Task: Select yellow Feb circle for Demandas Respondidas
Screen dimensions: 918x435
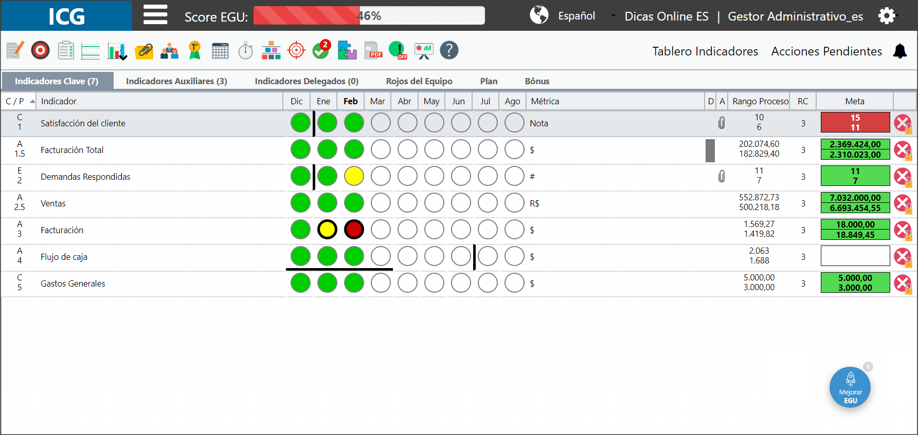Action: 354,176
